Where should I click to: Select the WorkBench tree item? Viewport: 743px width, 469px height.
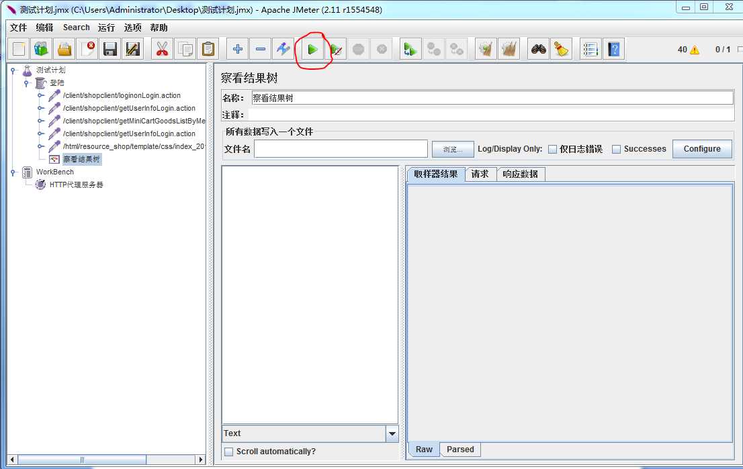[55, 172]
